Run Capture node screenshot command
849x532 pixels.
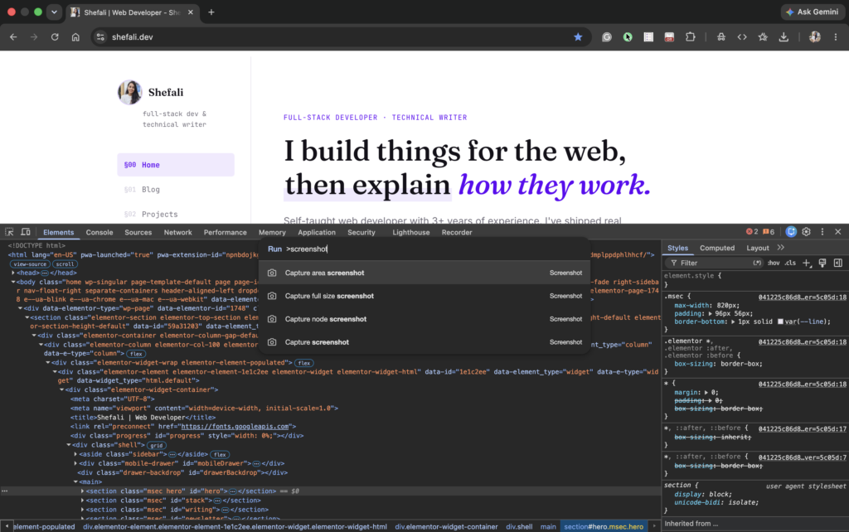424,319
